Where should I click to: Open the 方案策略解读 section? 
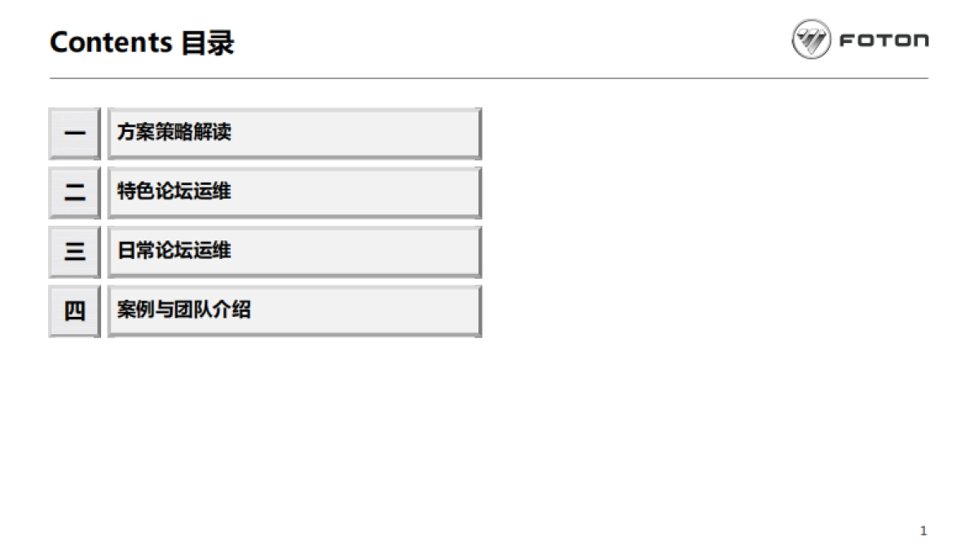point(174,132)
